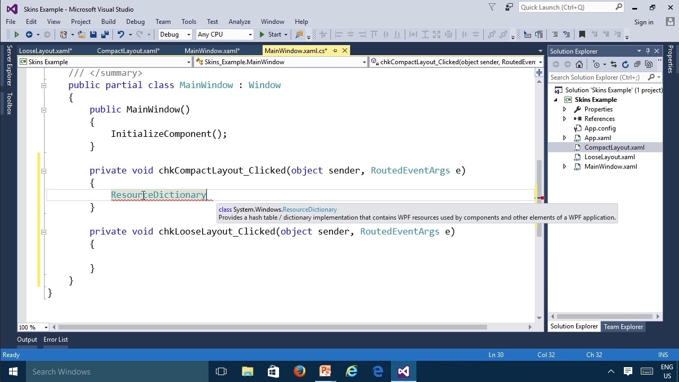Click the PowerPoint icon in the taskbar
The height and width of the screenshot is (382, 679).
(326, 371)
